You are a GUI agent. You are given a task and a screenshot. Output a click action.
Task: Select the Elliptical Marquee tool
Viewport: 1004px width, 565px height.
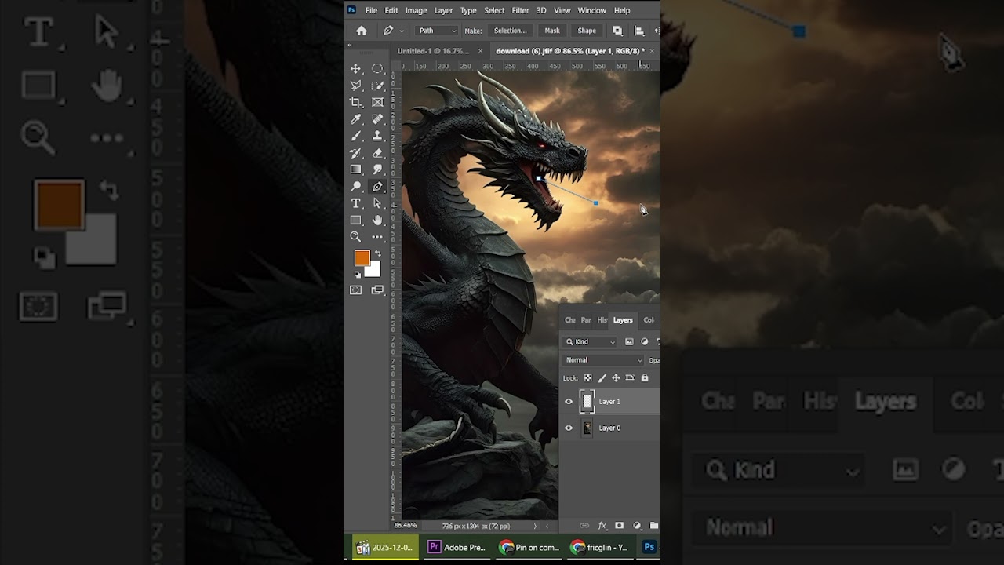click(x=377, y=69)
